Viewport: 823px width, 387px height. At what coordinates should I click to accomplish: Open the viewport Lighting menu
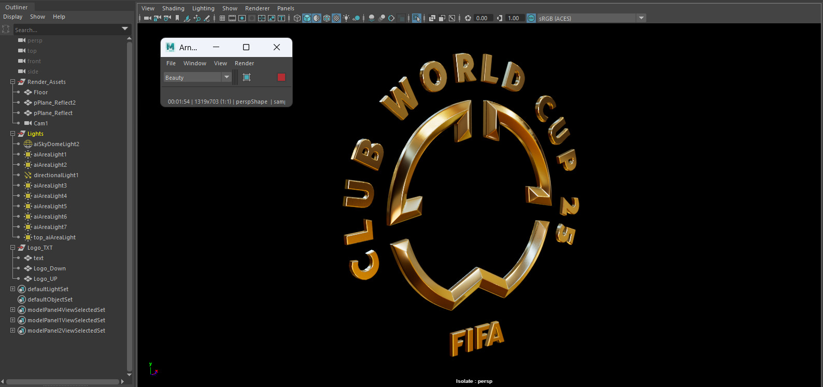click(203, 8)
